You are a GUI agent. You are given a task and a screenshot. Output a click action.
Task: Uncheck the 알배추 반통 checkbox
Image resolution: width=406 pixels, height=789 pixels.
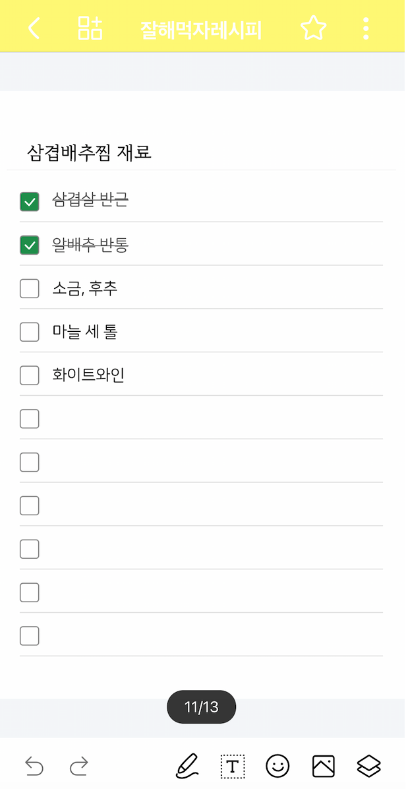point(30,245)
